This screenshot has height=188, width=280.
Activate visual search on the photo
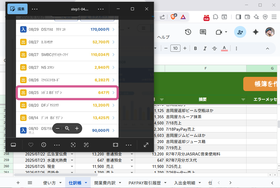pyautogui.click(x=73, y=145)
